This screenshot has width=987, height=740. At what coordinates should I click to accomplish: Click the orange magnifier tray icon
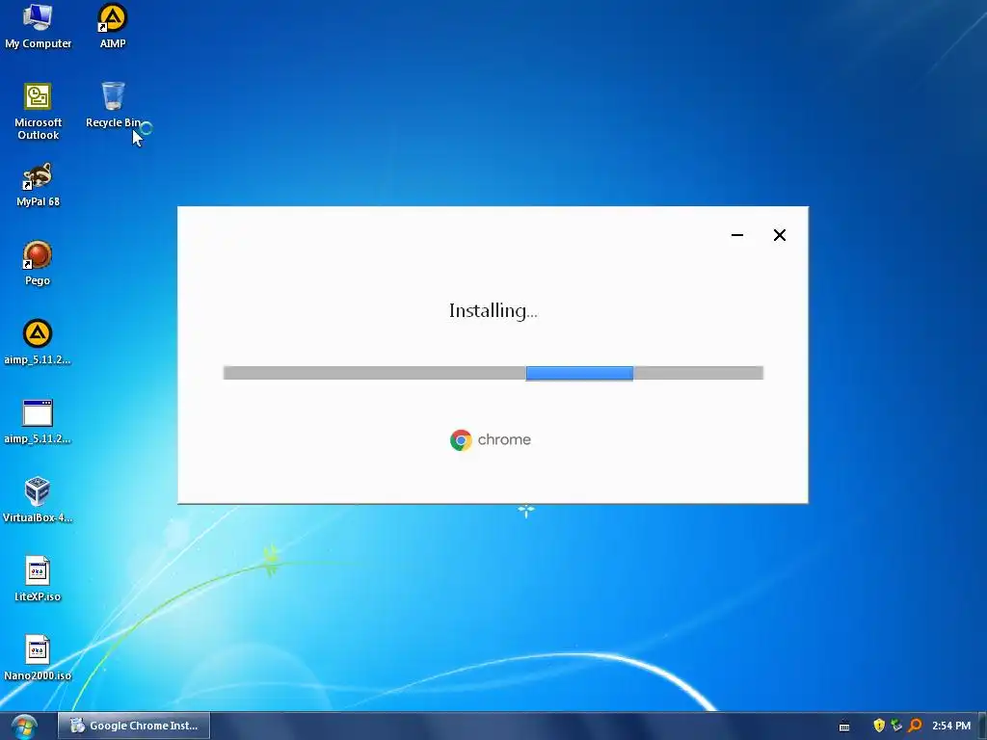[915, 726]
